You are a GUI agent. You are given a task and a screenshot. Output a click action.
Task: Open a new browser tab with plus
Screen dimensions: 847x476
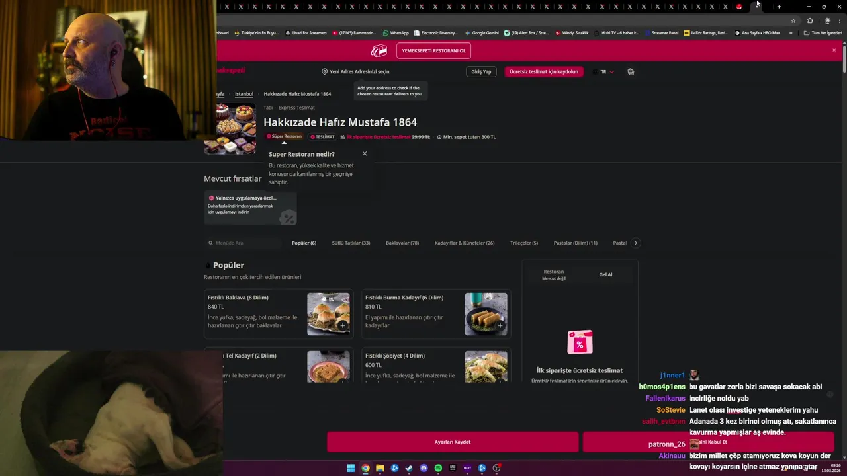[x=779, y=7]
